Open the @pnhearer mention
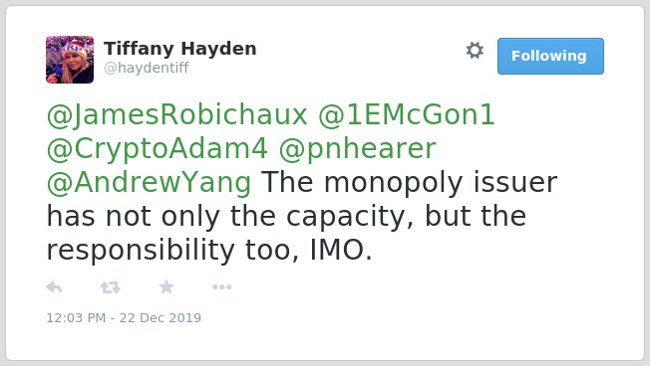Screen dimensions: 650x366 pos(357,149)
